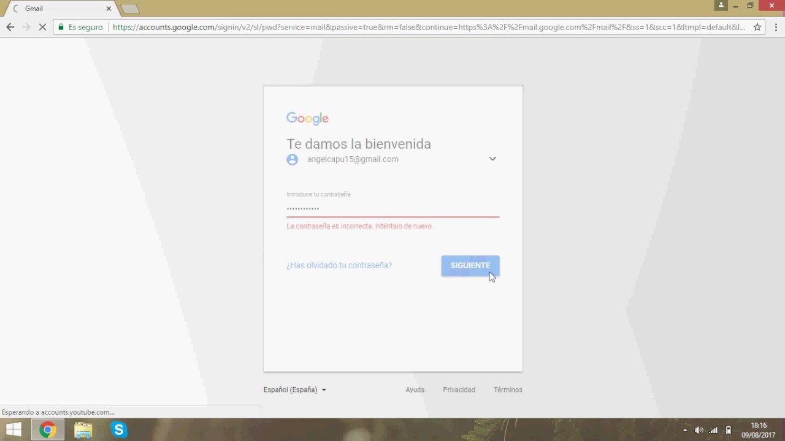Click the angelcapu15@gmail.com account text

coord(353,159)
